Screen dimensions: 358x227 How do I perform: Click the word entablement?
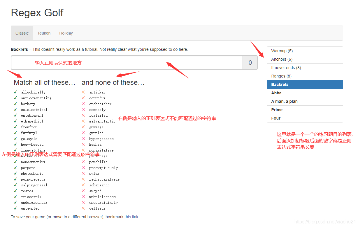coord(32,116)
